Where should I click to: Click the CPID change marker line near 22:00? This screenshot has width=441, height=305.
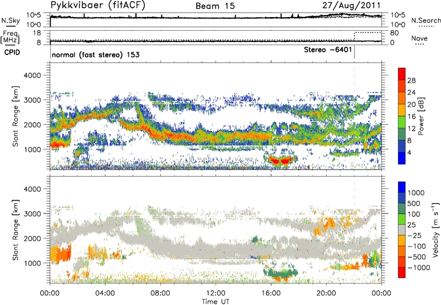(354, 52)
